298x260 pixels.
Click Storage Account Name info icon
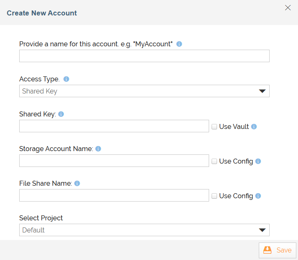pos(98,149)
